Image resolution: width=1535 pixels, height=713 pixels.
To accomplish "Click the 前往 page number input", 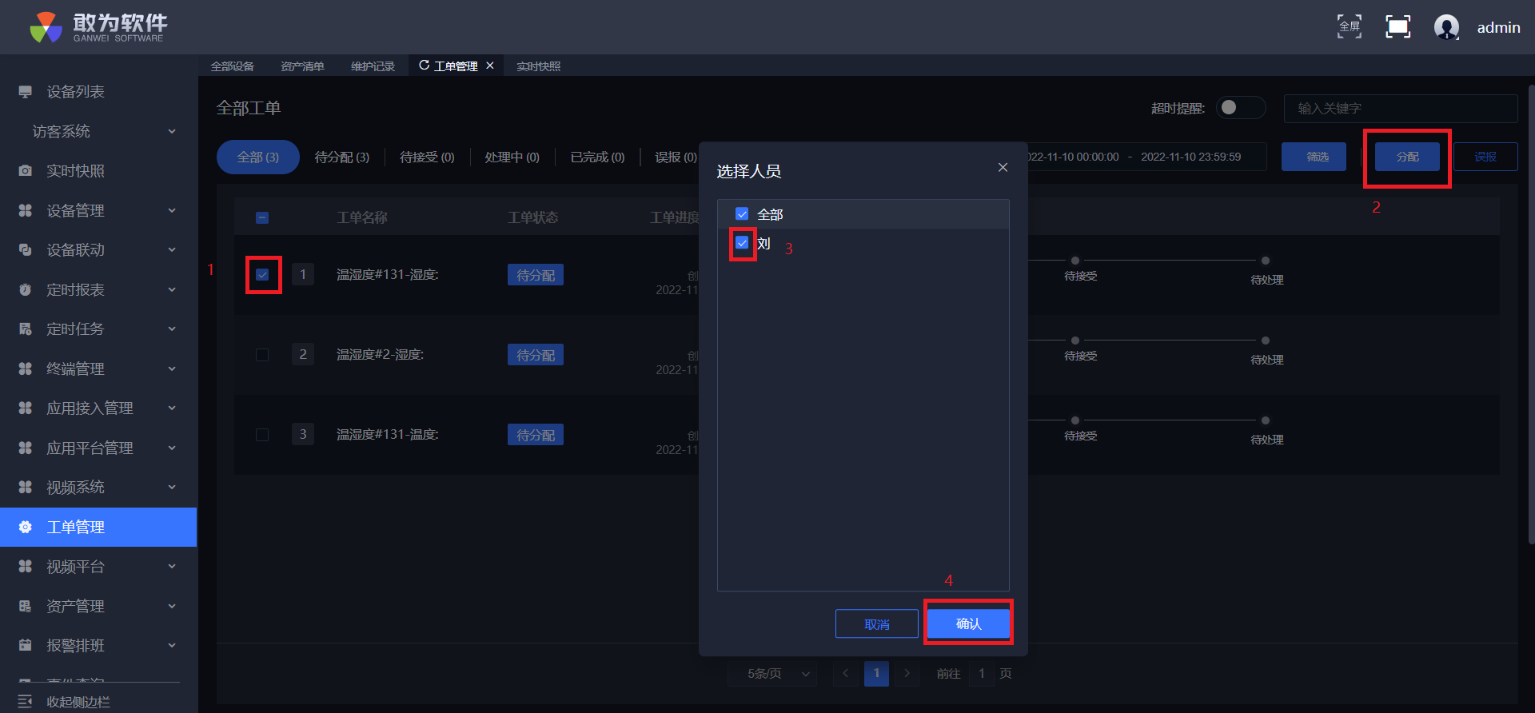I will (982, 674).
